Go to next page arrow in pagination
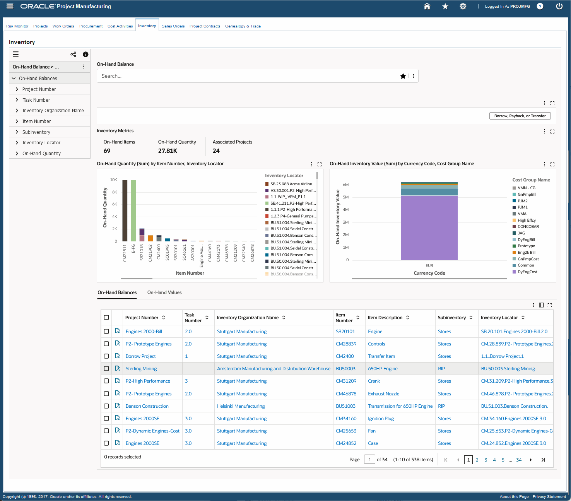 [x=531, y=460]
